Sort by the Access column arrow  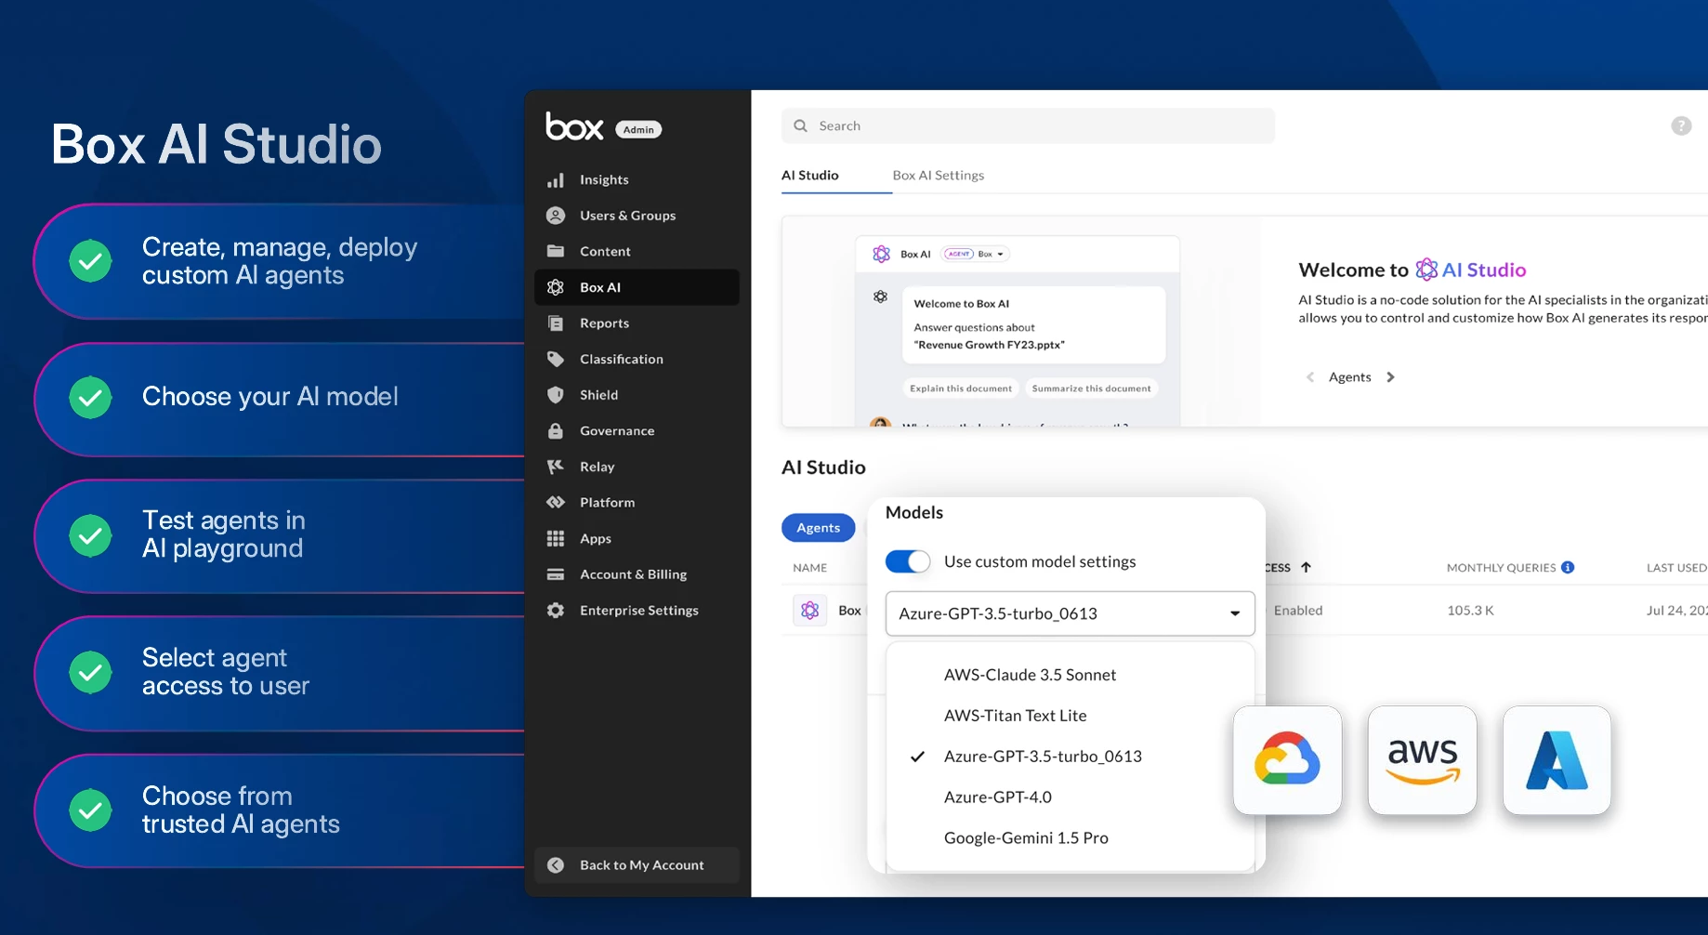pyautogui.click(x=1306, y=568)
